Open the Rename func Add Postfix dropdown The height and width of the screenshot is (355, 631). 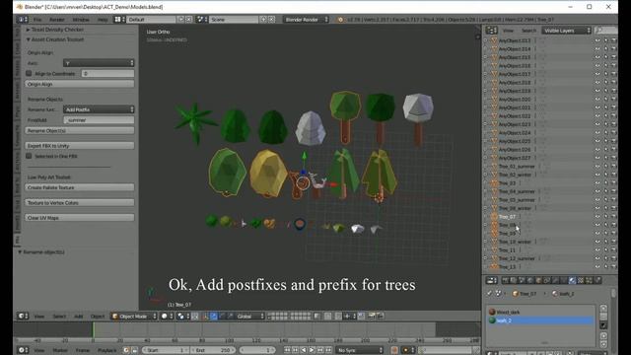pos(99,109)
